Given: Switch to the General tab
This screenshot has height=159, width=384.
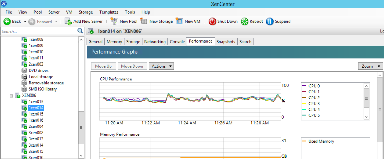Looking at the screenshot, I should [95, 42].
